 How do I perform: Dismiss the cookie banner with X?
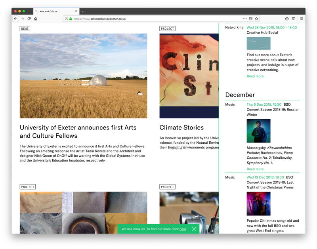[194, 229]
